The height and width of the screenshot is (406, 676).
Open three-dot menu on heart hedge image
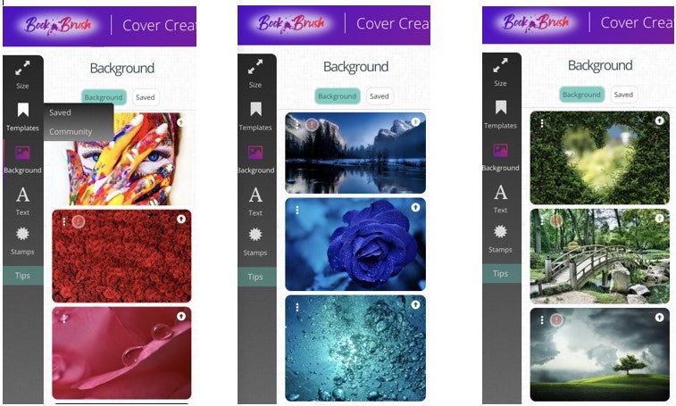(542, 123)
